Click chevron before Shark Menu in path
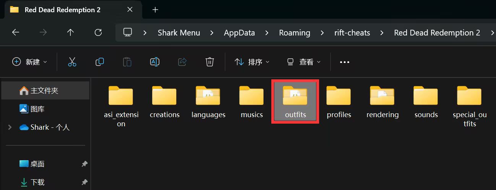Image resolution: width=496 pixels, height=190 pixels. point(145,33)
